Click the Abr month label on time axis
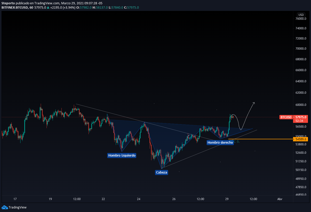This screenshot has width=311, height=212. pyautogui.click(x=280, y=199)
